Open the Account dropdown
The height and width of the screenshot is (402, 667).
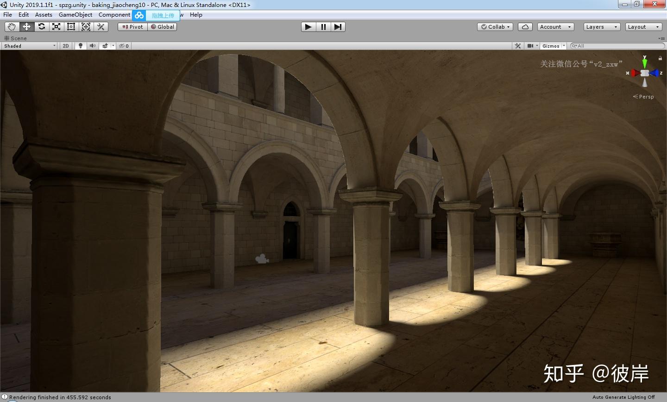coord(555,27)
